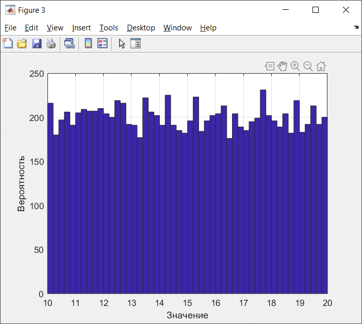Click the Figure 3 title text

point(31,10)
